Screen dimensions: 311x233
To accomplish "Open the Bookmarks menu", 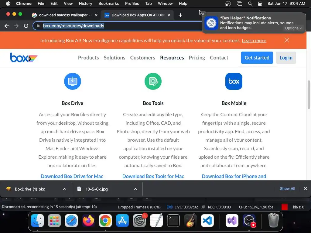I will coord(108,4).
